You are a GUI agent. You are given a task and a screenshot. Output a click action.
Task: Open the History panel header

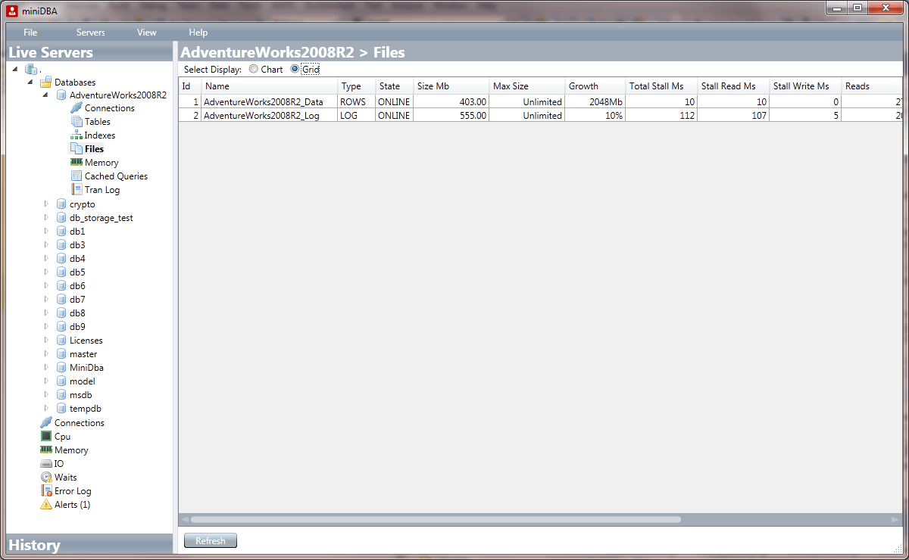point(89,545)
